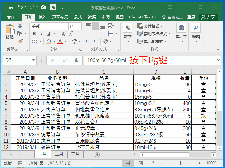Open the 单元格 cells group button

coord(182,33)
